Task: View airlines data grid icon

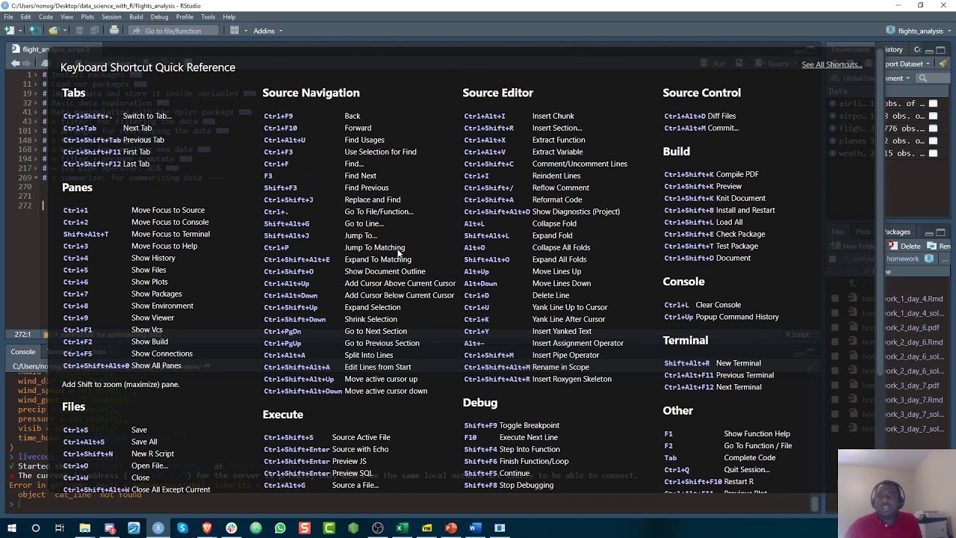Action: tap(933, 104)
